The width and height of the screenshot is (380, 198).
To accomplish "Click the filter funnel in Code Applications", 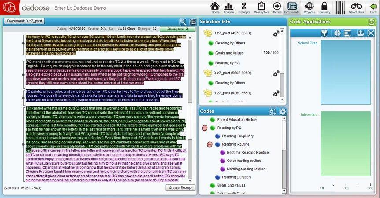I will click(x=324, y=33).
